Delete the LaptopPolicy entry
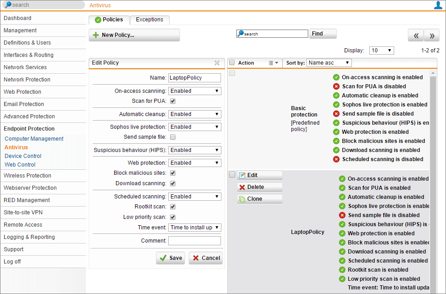446x294 pixels. 260,187
